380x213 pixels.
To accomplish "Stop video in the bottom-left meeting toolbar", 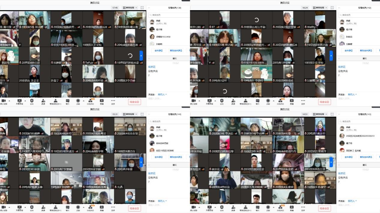I will point(4,207).
